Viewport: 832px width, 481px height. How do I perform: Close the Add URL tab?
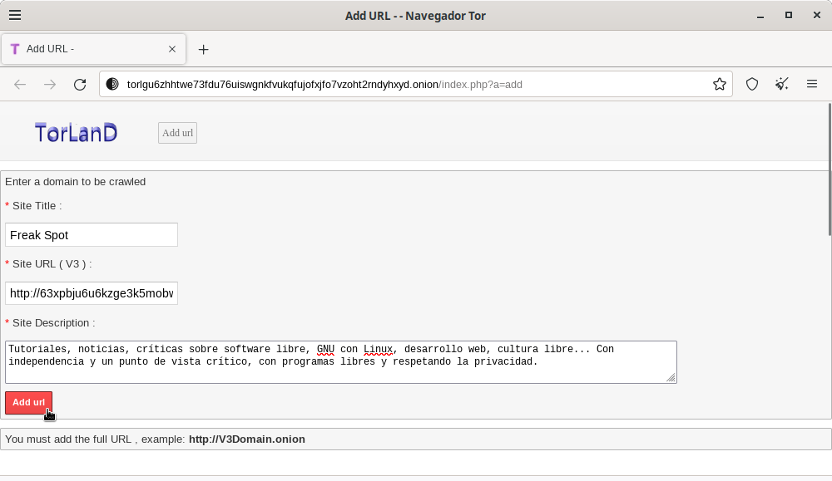172,49
